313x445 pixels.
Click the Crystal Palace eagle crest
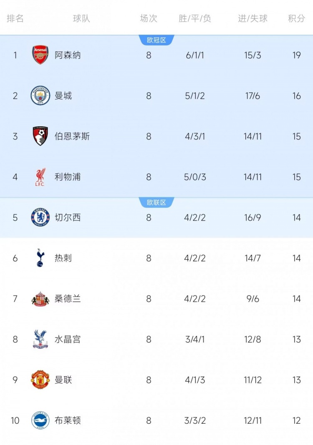[40, 339]
